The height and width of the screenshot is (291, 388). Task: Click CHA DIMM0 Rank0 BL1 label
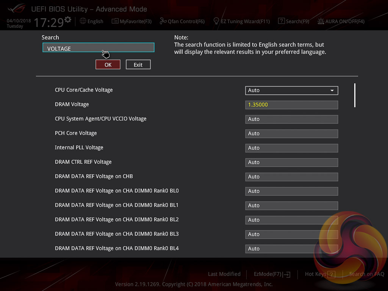[117, 205]
